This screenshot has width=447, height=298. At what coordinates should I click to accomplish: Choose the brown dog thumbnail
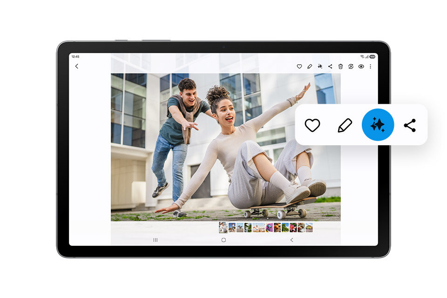(x=277, y=227)
